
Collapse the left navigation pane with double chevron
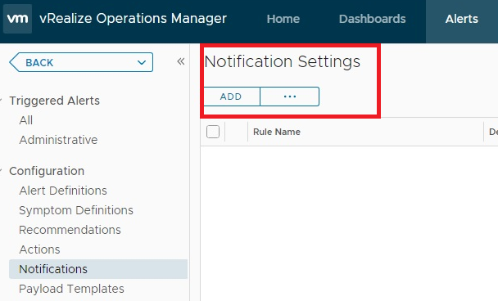click(x=181, y=61)
